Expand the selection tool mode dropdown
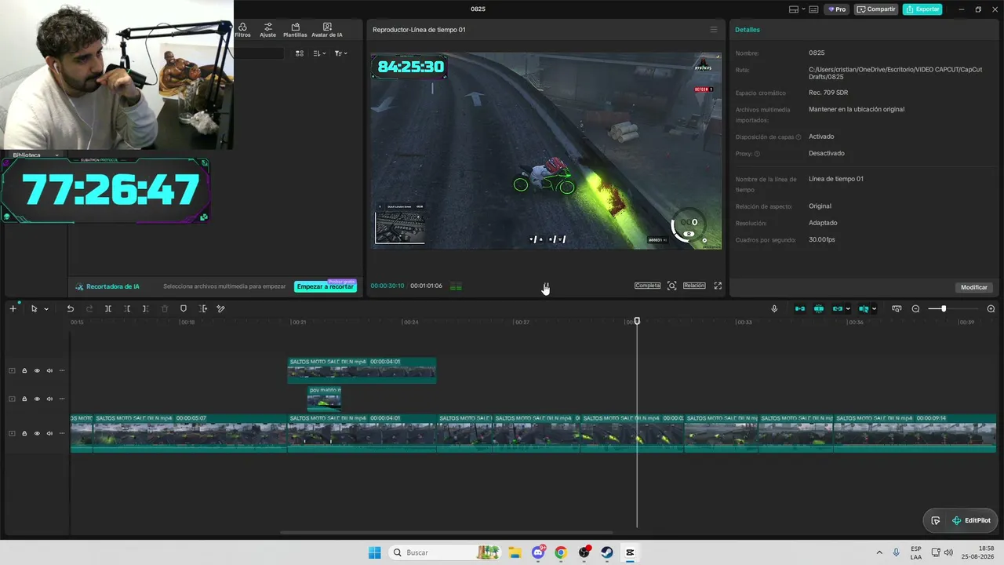Image resolution: width=1004 pixels, height=565 pixels. tap(46, 309)
